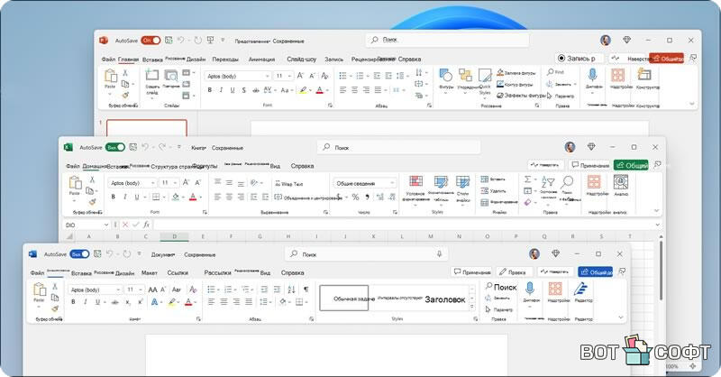Screen dimensions: 721x377
Task: Open the Name Box dropdown in Excel
Action: pyautogui.click(x=106, y=225)
